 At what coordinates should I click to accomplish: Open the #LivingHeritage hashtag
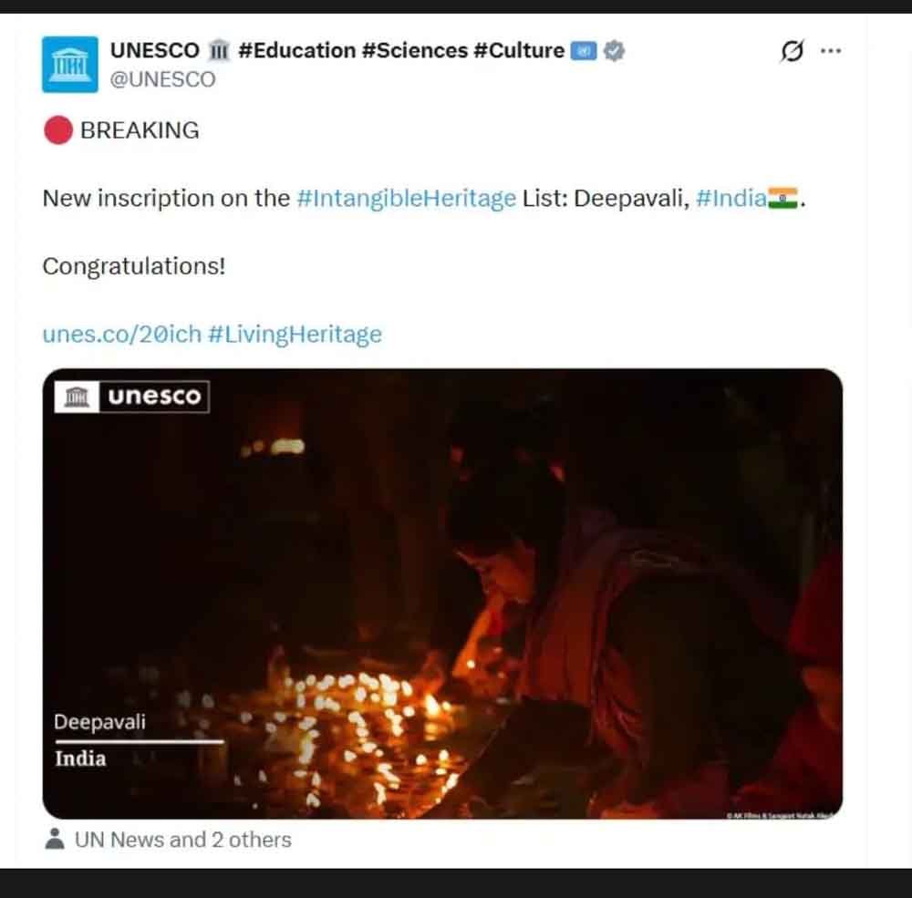point(295,335)
